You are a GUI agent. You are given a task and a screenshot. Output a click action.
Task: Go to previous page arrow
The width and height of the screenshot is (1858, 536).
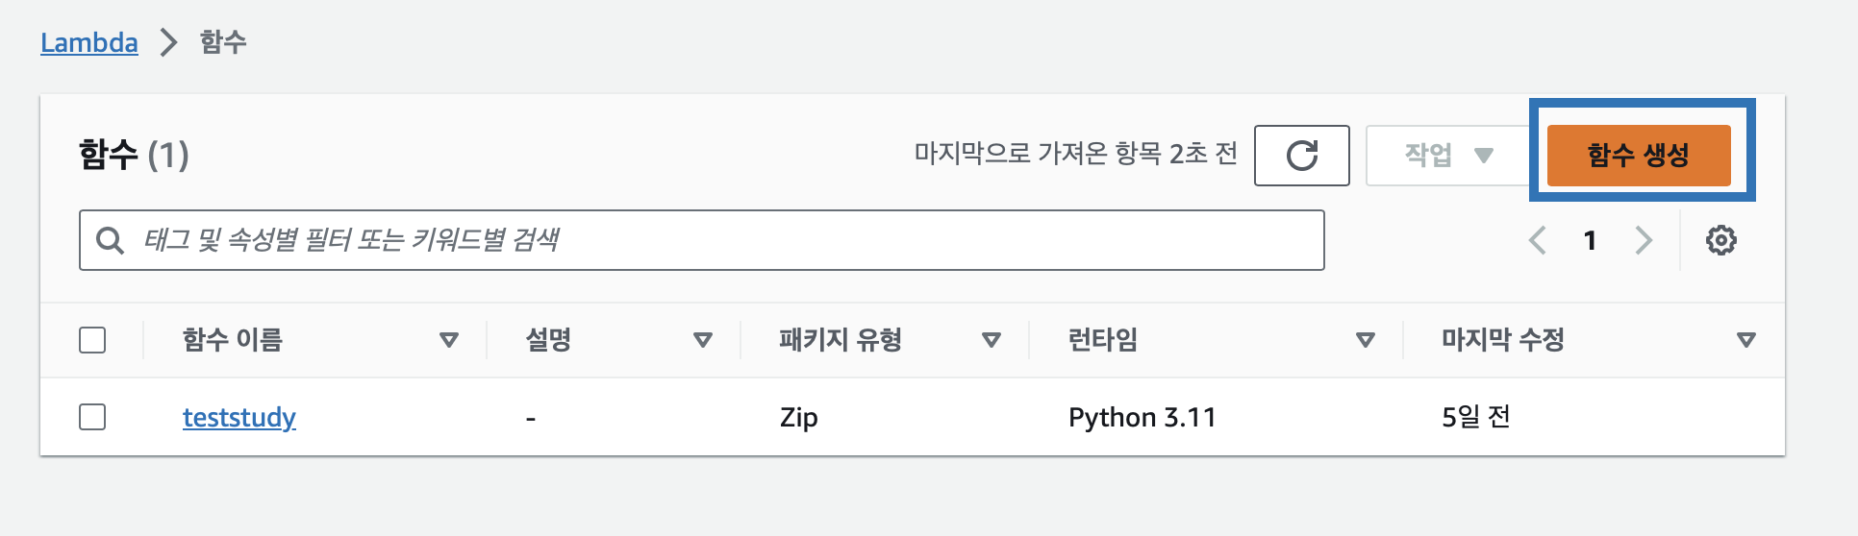(1538, 240)
